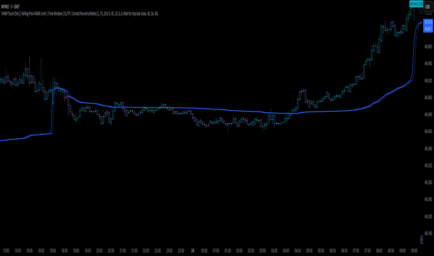Viewport: 434px width, 256px height.
Task: Click the 49,560 price scale value
Action: 428,63
